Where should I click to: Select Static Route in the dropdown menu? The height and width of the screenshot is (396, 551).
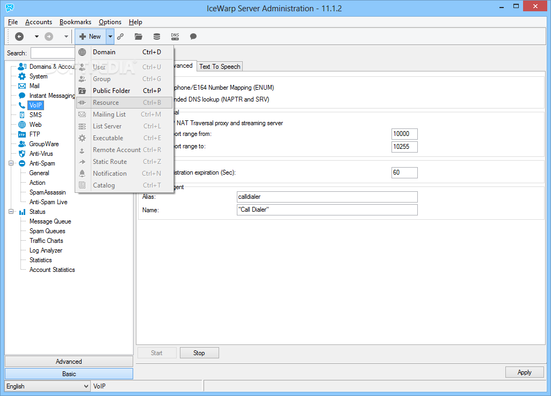coord(125,162)
